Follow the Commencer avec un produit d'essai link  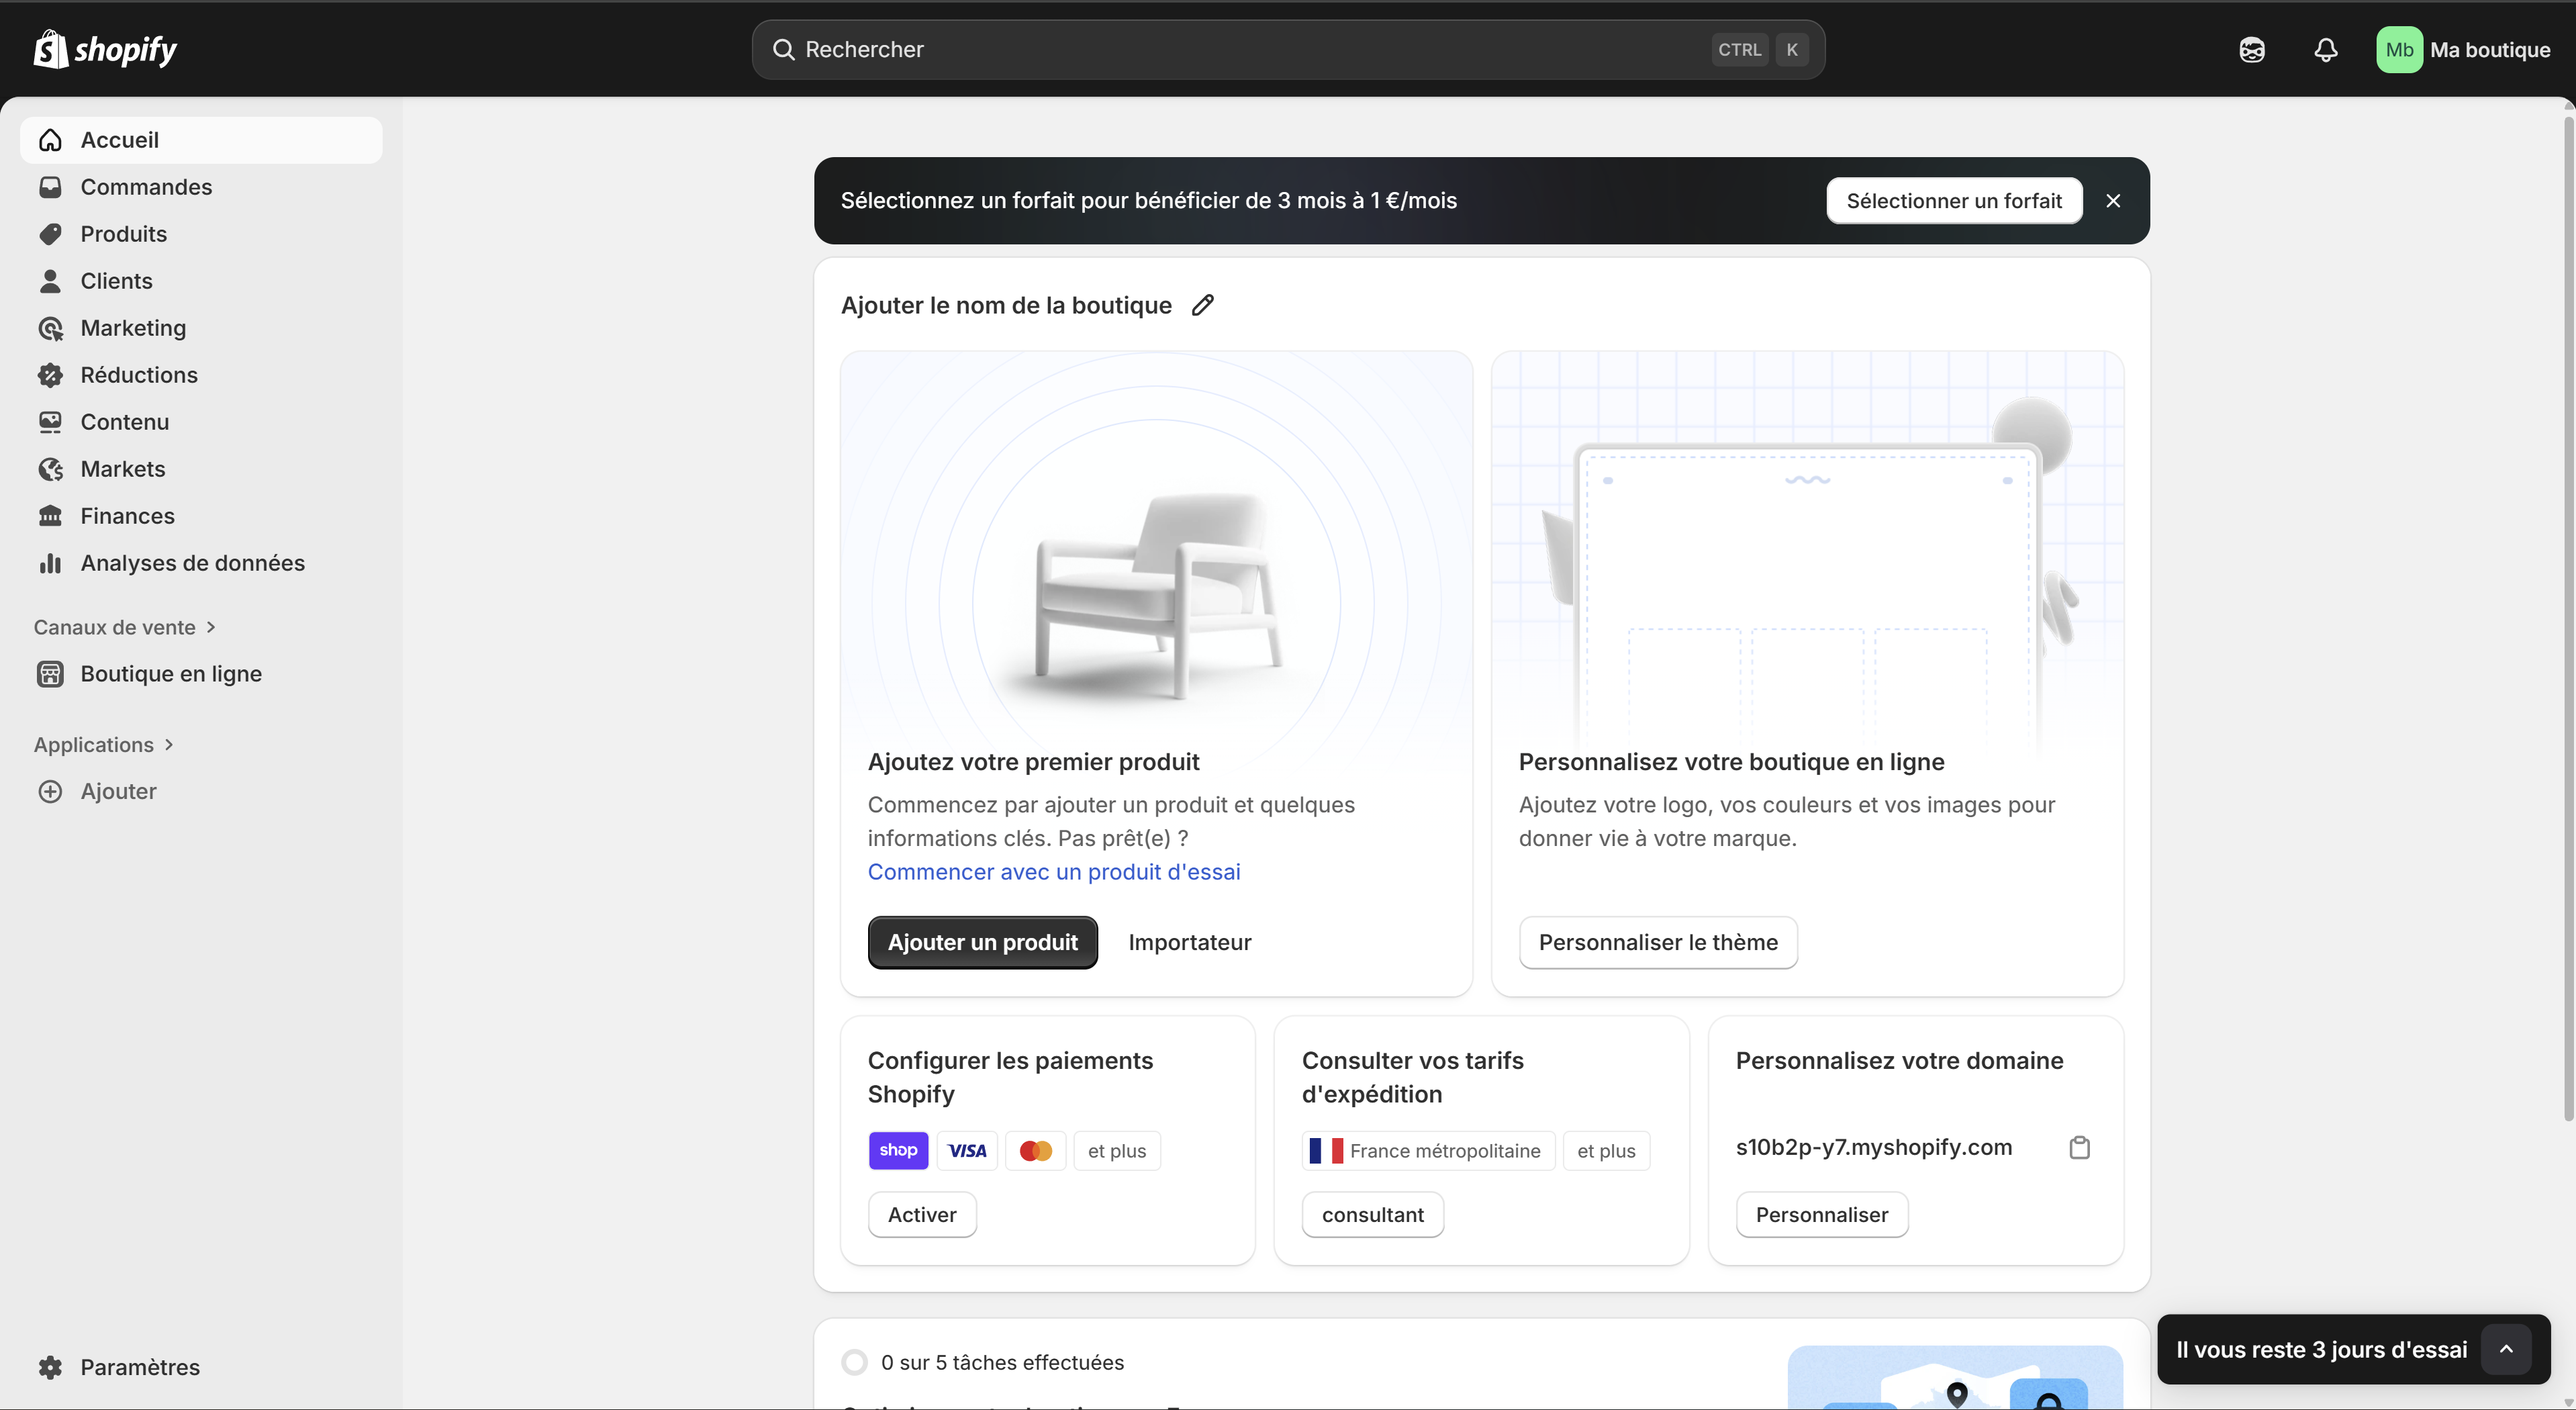(x=1053, y=872)
